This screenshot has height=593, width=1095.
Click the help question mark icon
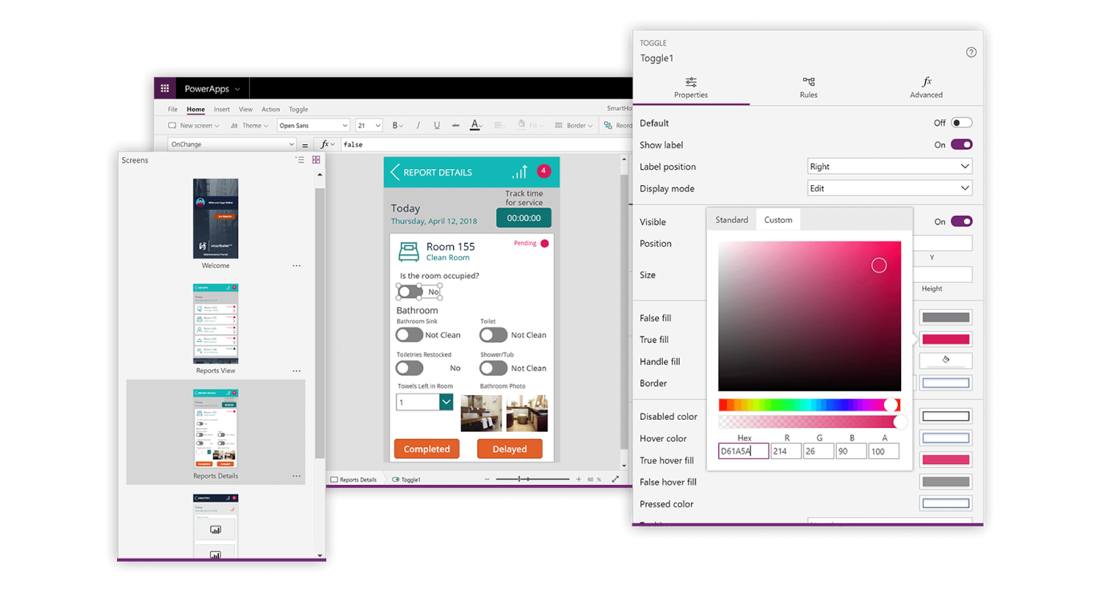(971, 52)
